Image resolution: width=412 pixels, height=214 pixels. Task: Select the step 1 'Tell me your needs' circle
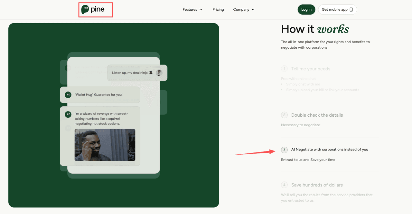(284, 69)
